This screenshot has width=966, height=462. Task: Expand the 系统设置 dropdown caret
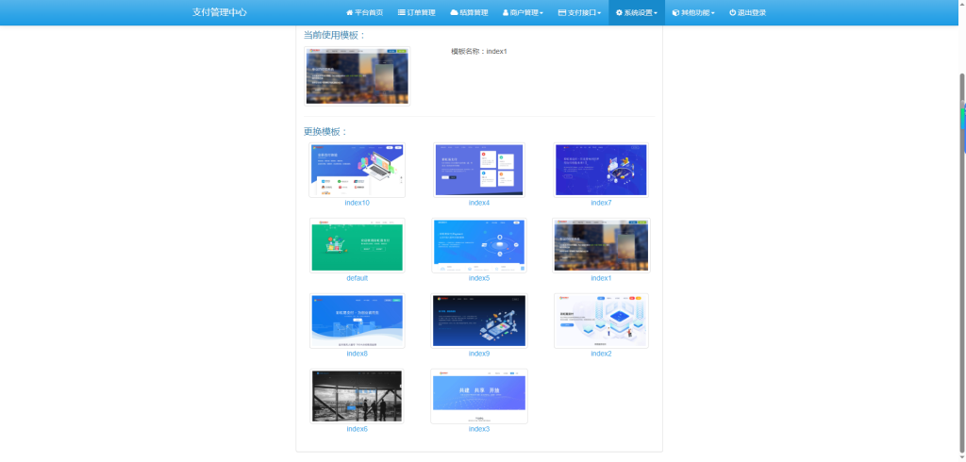tap(656, 13)
